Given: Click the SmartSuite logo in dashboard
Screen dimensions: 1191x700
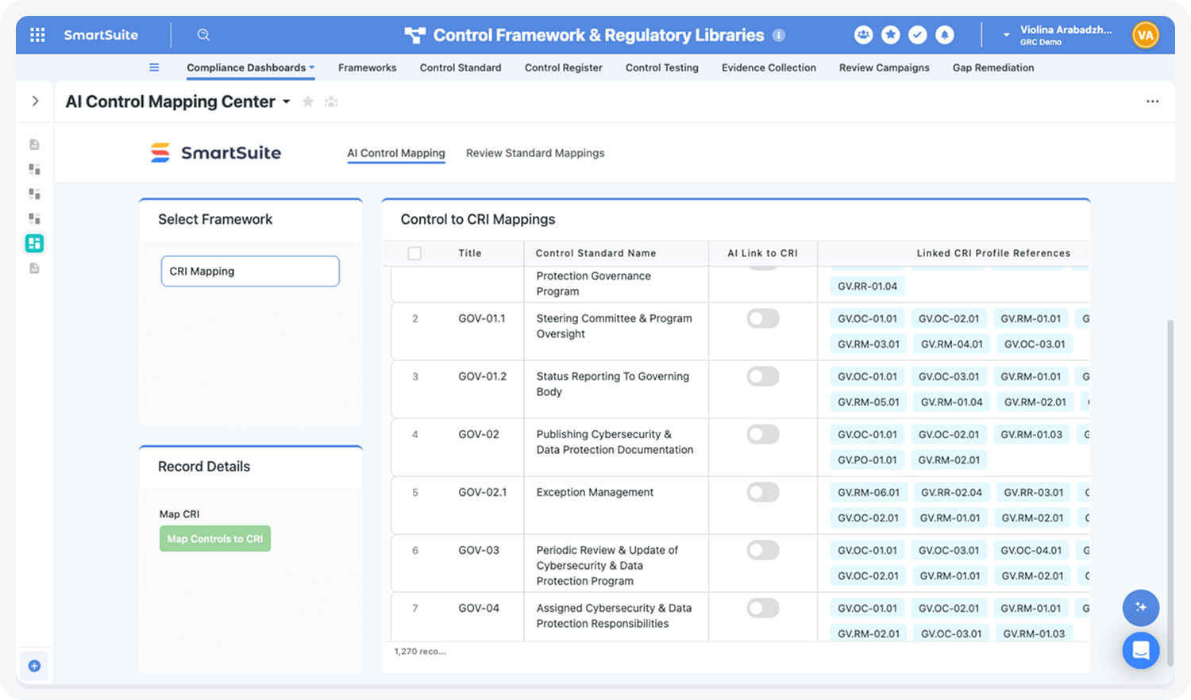Looking at the screenshot, I should tap(216, 152).
